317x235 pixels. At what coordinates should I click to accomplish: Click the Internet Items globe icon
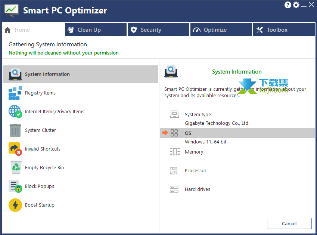15,112
